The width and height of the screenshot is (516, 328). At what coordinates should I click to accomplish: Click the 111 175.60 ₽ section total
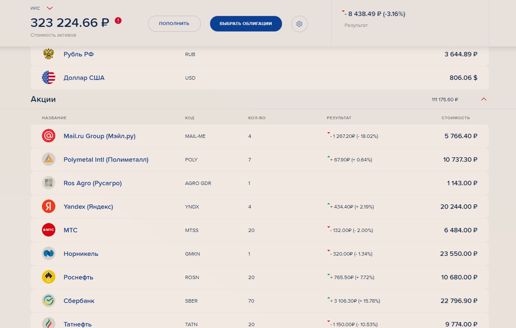coord(445,100)
